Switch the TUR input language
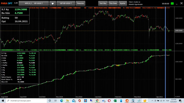 [167, 101]
